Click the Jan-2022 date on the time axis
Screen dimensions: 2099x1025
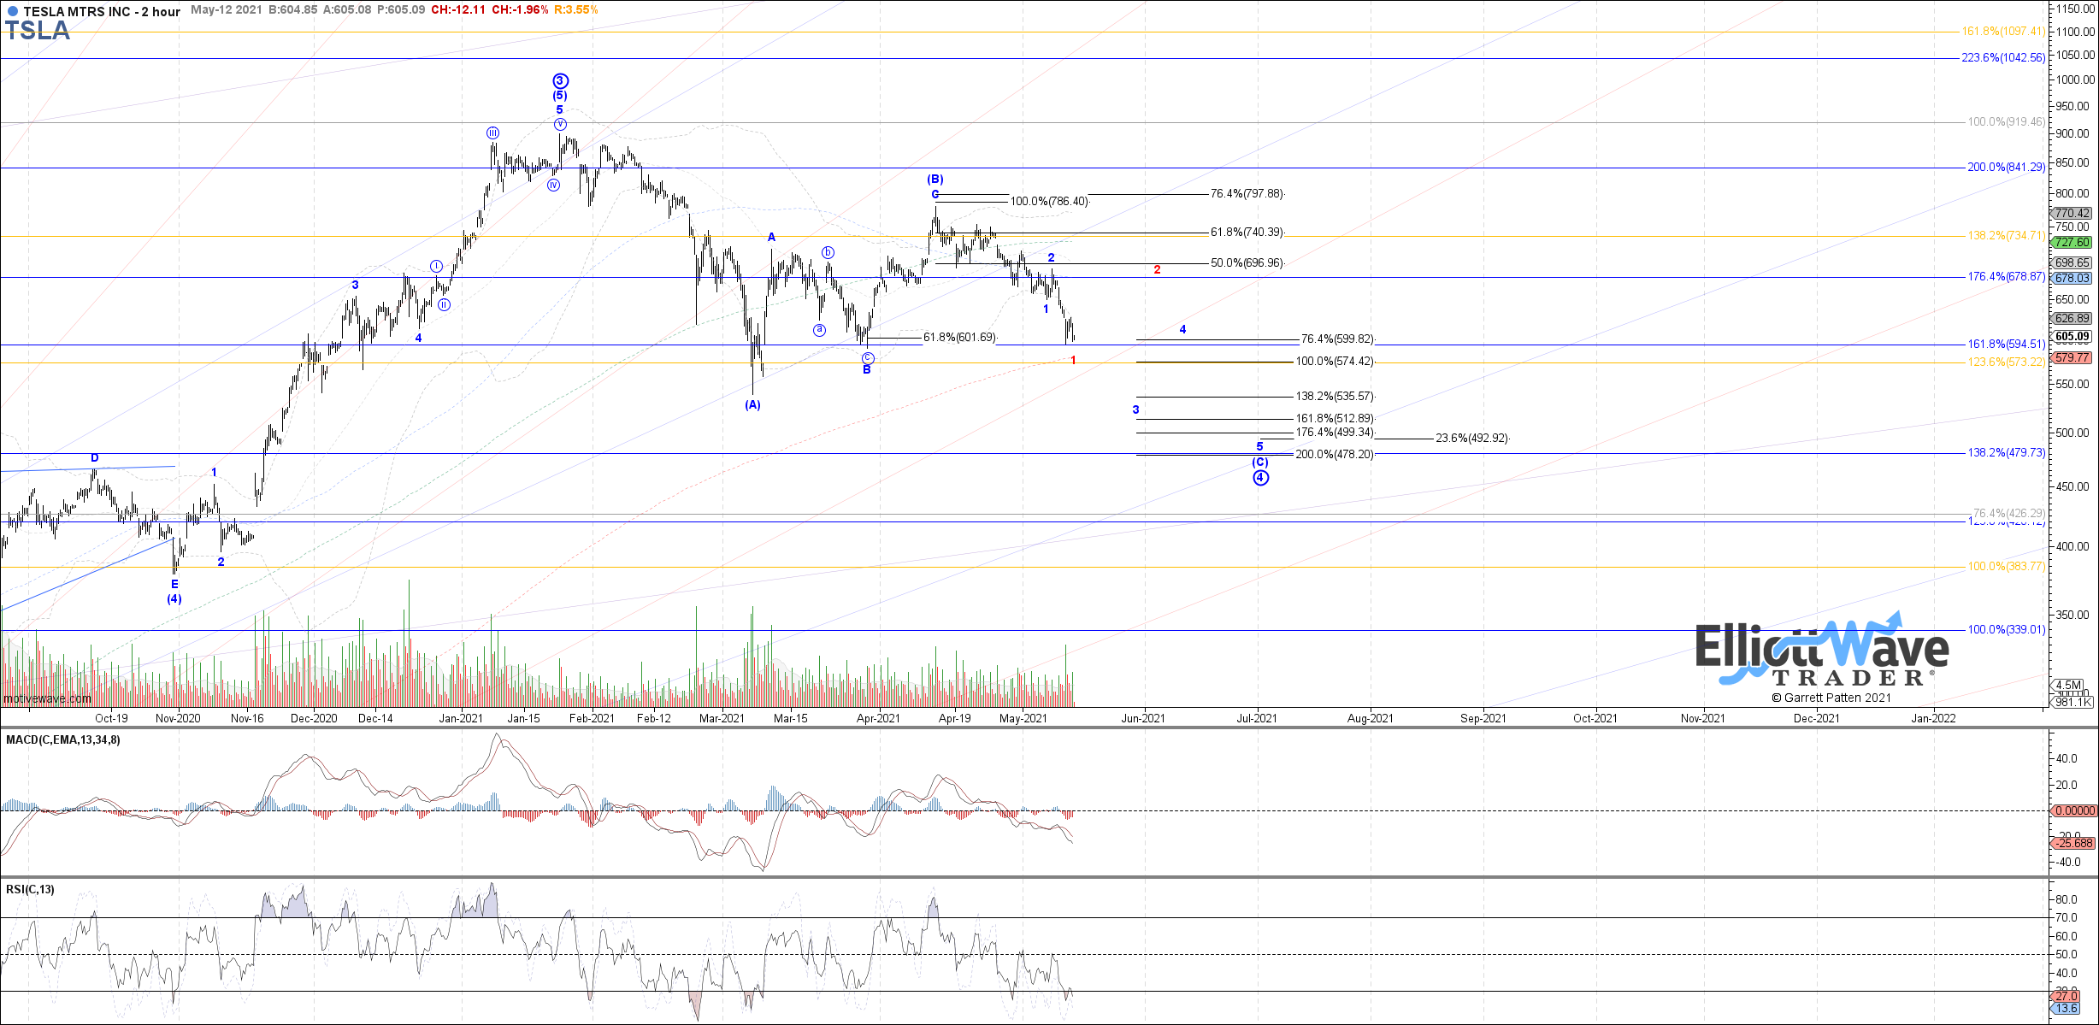tap(1933, 718)
